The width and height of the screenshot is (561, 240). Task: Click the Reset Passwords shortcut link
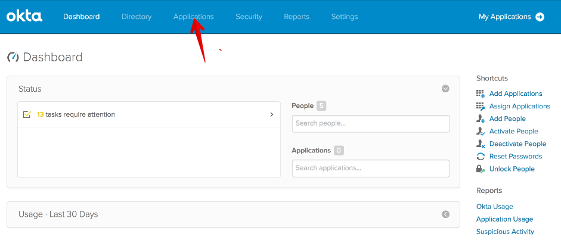[x=516, y=157]
